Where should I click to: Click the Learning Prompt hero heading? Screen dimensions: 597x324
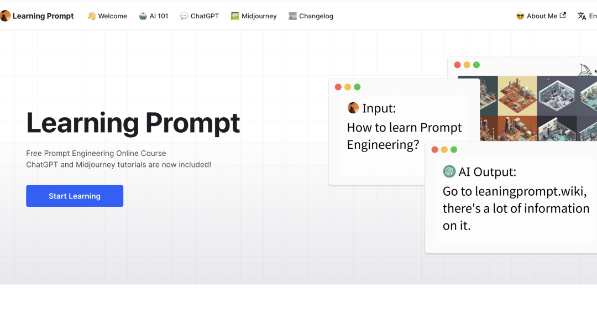click(133, 123)
